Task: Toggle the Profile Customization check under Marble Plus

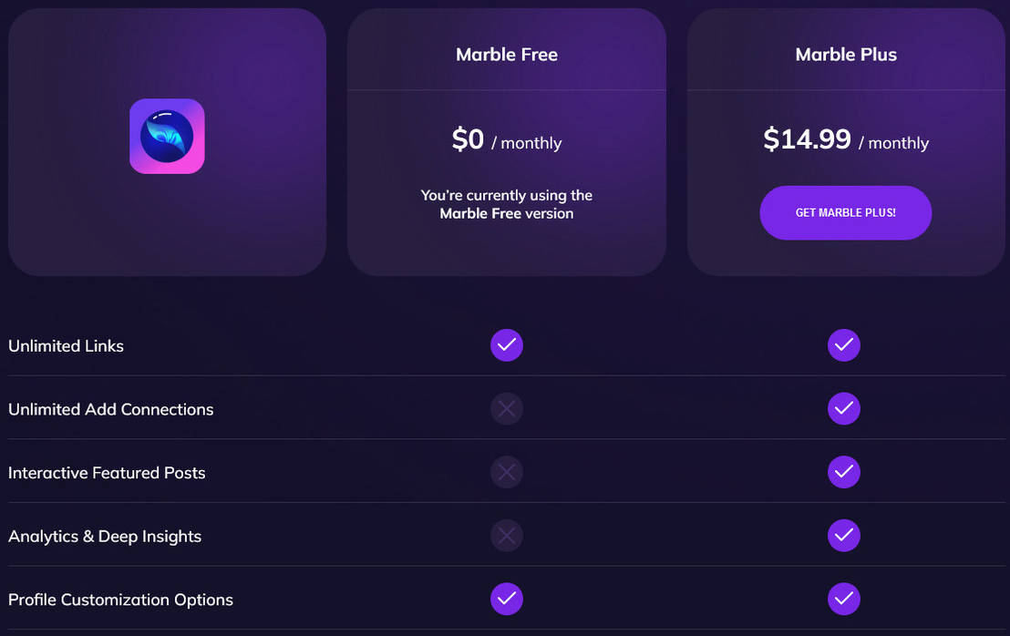Action: (x=844, y=599)
